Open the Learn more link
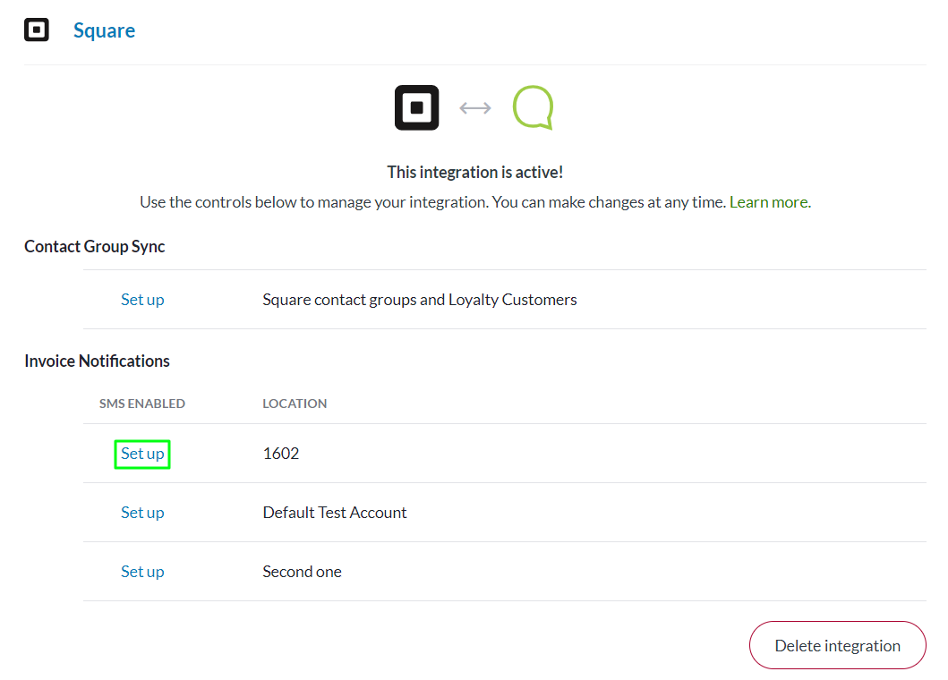The image size is (948, 680). click(770, 202)
